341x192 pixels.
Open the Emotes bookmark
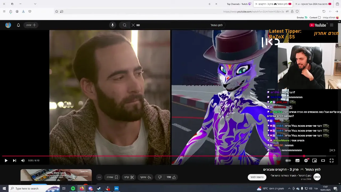click(x=302, y=18)
